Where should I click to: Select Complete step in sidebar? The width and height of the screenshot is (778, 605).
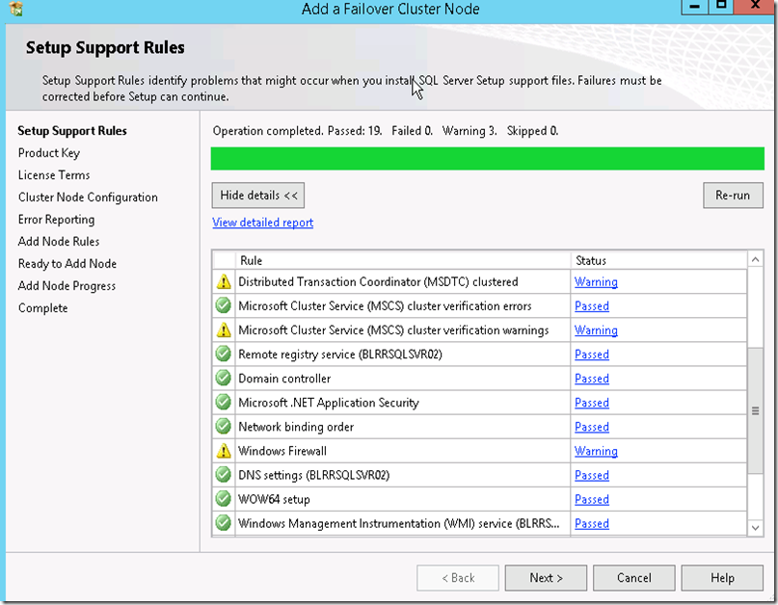tap(42, 308)
